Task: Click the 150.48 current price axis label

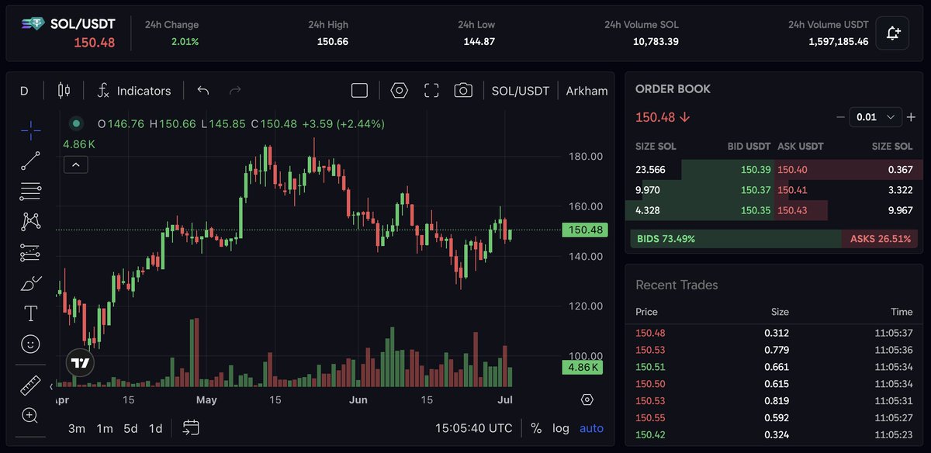Action: coord(586,230)
